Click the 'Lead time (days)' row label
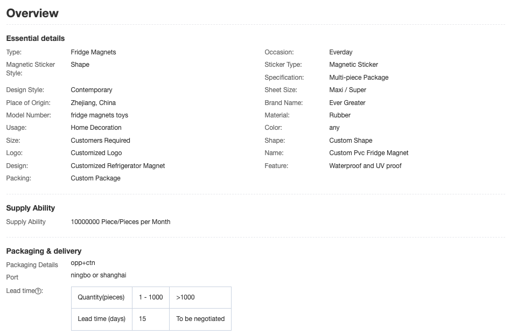 (101, 319)
